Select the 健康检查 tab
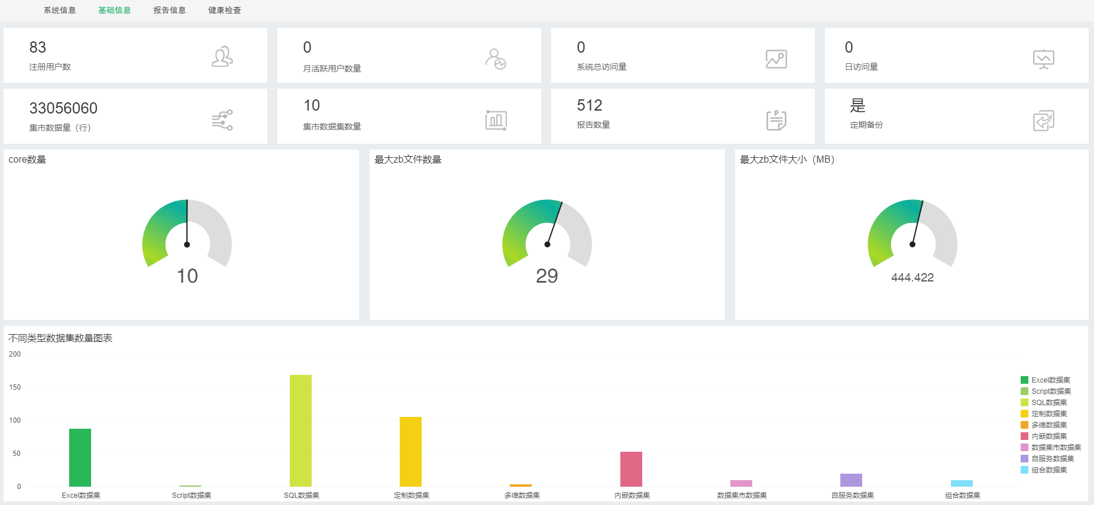1094x505 pixels. tap(225, 10)
